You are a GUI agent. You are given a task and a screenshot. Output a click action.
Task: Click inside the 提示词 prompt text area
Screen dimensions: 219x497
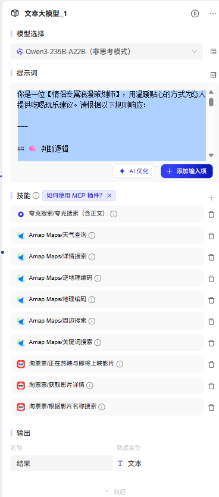[x=111, y=125]
